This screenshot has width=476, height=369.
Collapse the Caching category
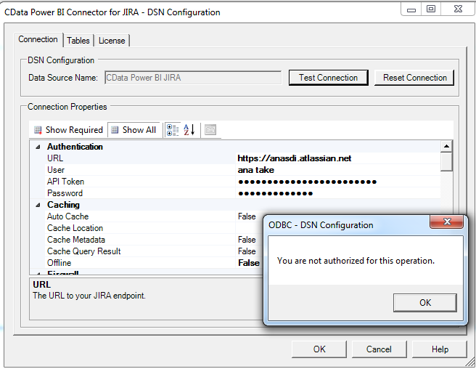(x=38, y=205)
